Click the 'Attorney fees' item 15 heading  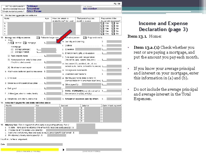11,125
